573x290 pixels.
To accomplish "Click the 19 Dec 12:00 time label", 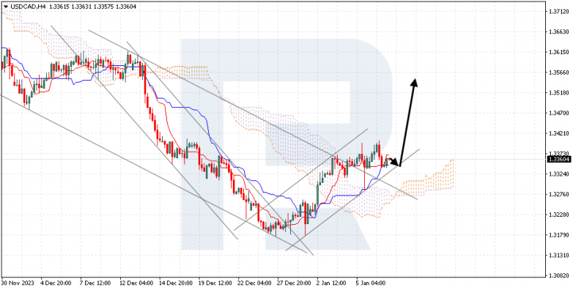I will point(215,283).
